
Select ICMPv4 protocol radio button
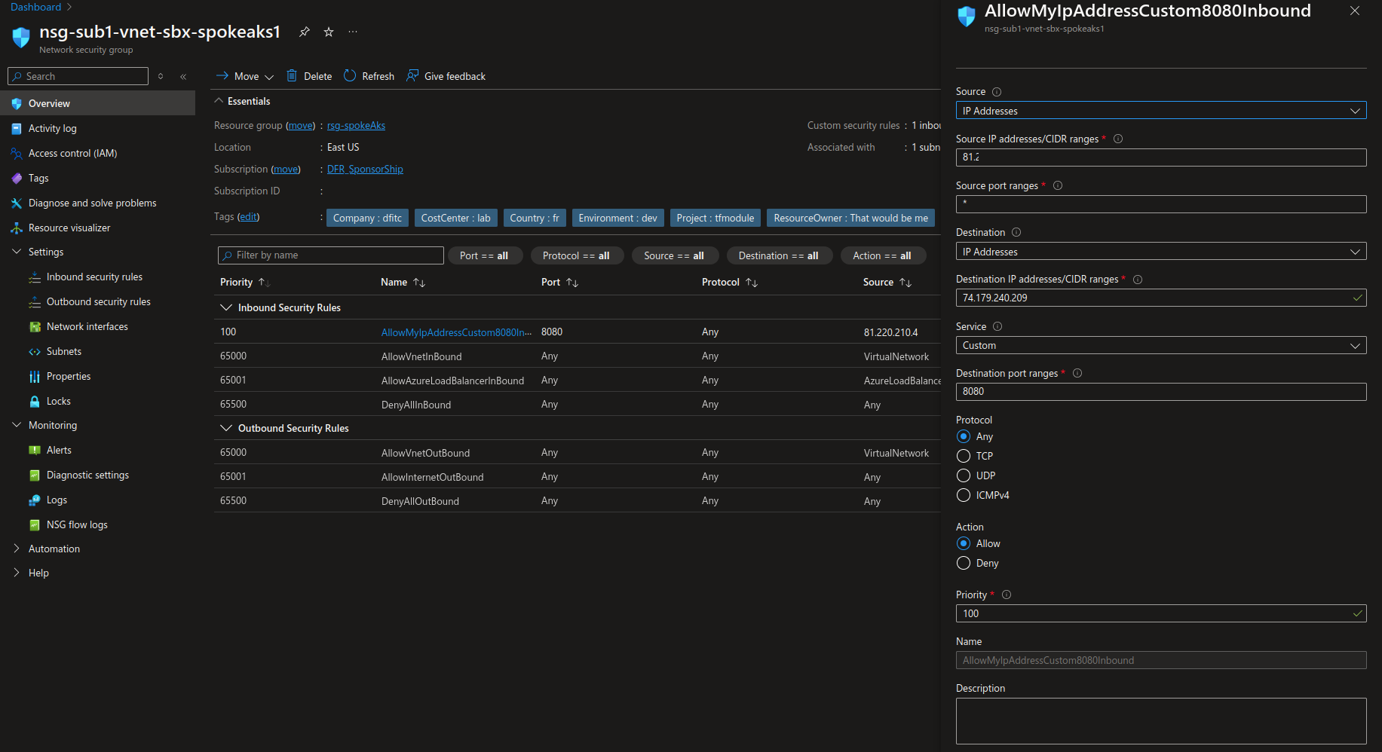[964, 495]
